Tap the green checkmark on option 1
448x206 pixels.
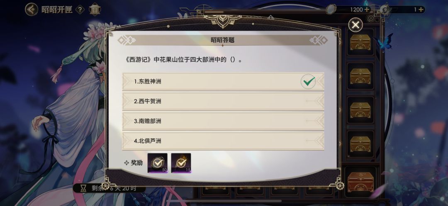308,81
